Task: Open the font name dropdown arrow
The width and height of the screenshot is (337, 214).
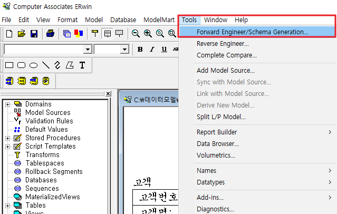Action: click(x=88, y=50)
